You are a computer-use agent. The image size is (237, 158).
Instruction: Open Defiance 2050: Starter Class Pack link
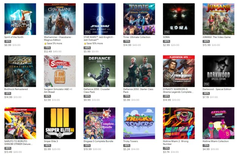click(138, 91)
